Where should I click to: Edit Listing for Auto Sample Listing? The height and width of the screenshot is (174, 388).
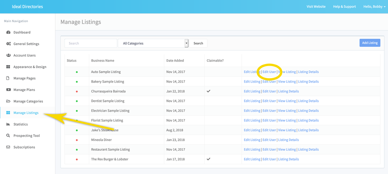tap(252, 72)
